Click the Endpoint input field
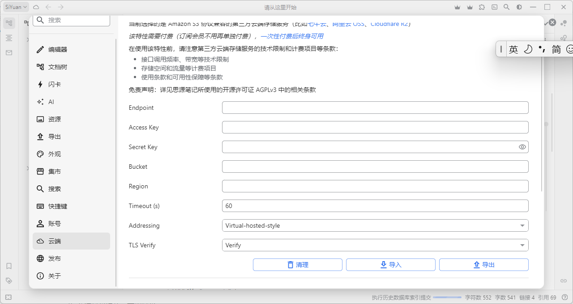 click(x=375, y=108)
